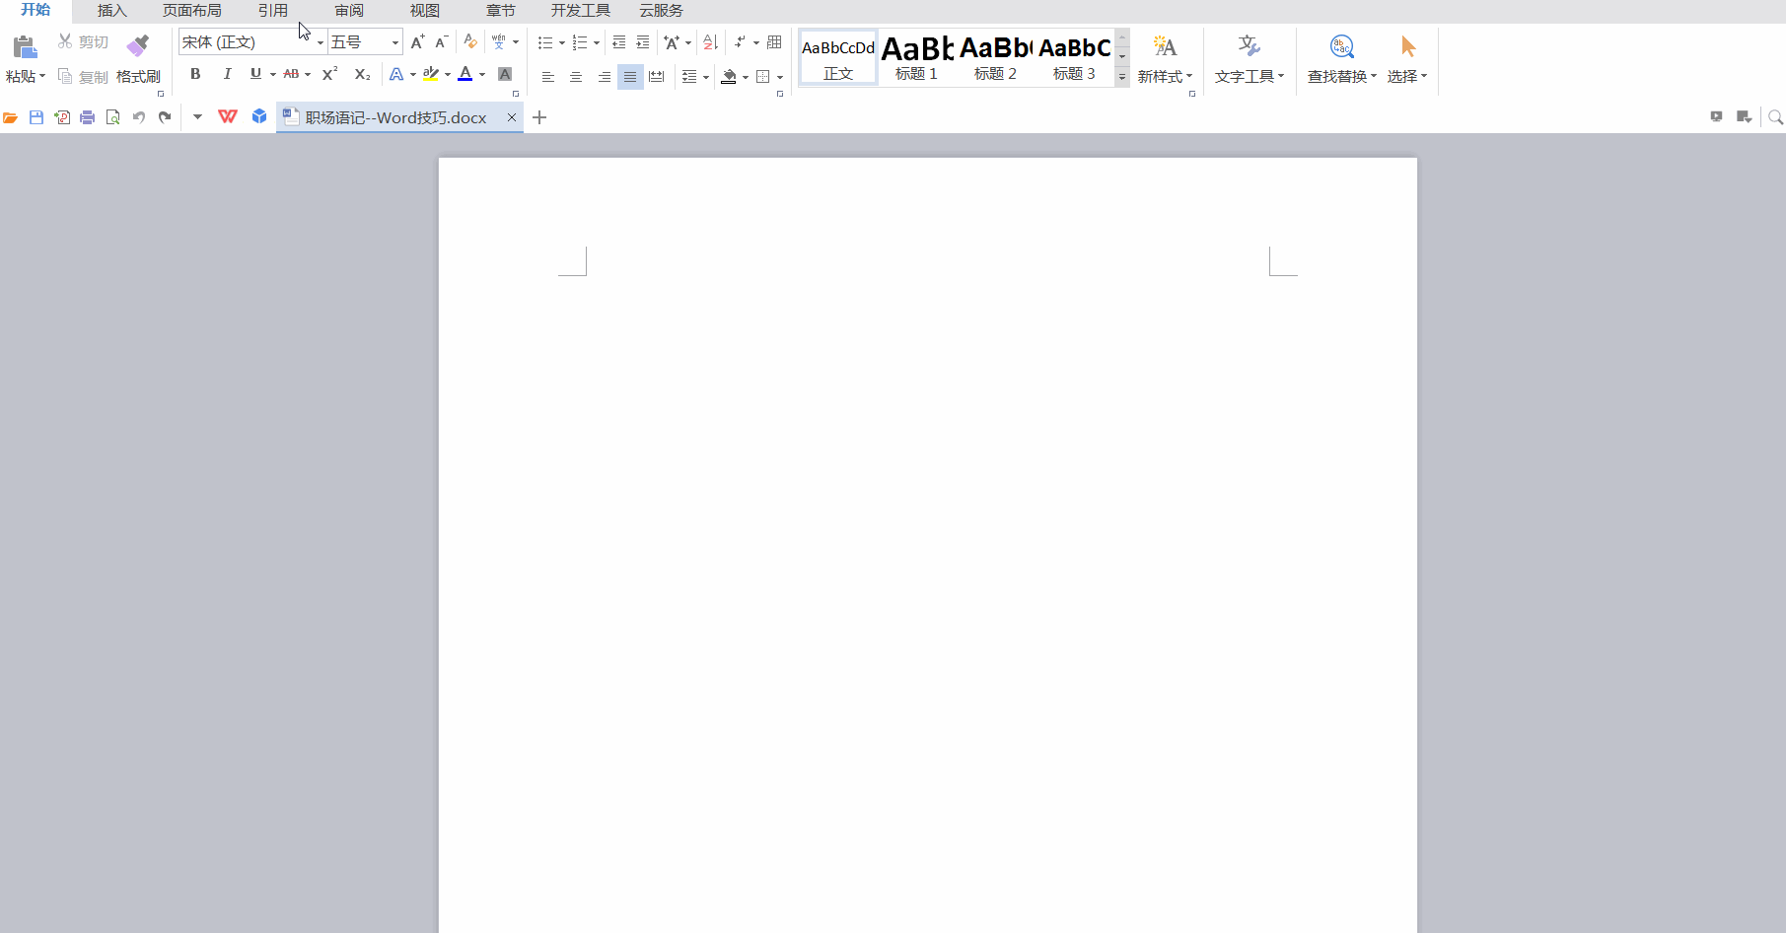Viewport: 1786px width, 933px height.
Task: Expand the font size 五号 dropdown
Action: pos(395,42)
